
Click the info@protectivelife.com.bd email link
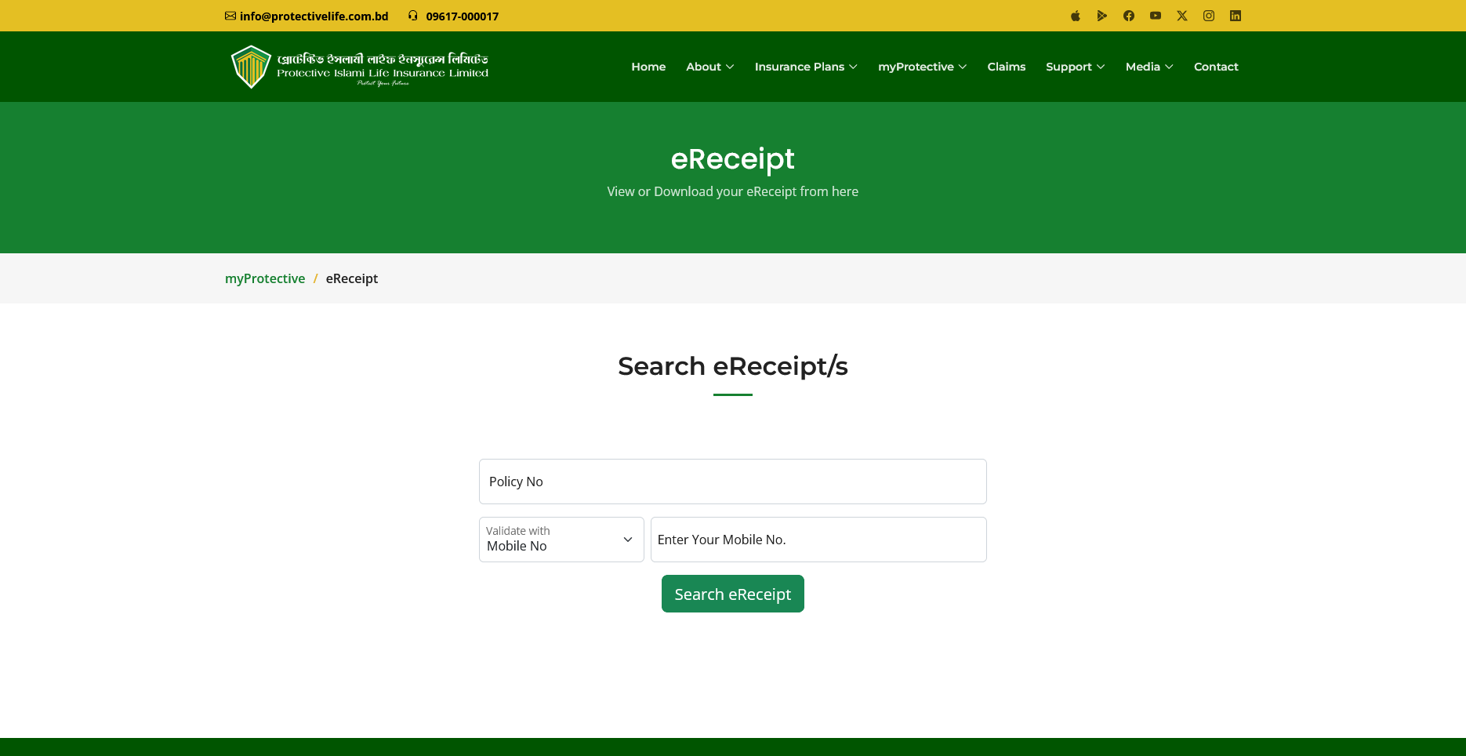click(x=314, y=16)
